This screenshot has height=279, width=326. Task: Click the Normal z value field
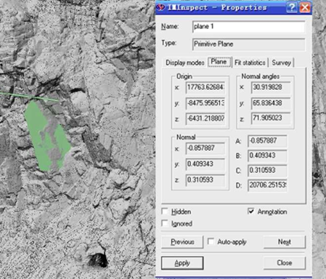pos(205,180)
